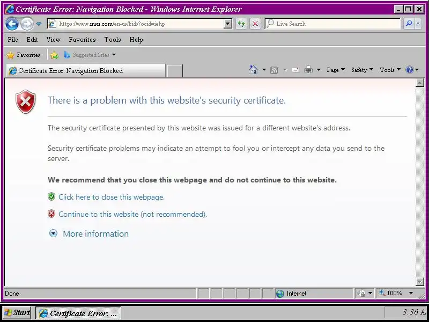Click the 'Done' status bar text
Image resolution: width=429 pixels, height=322 pixels.
(x=12, y=294)
